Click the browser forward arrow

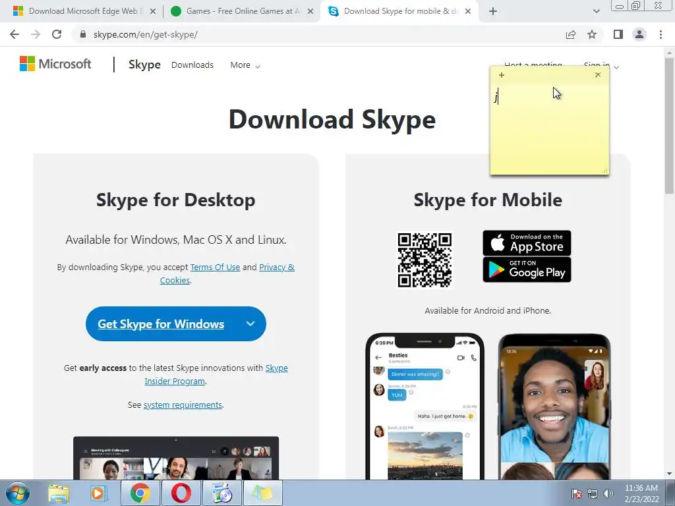click(x=36, y=34)
